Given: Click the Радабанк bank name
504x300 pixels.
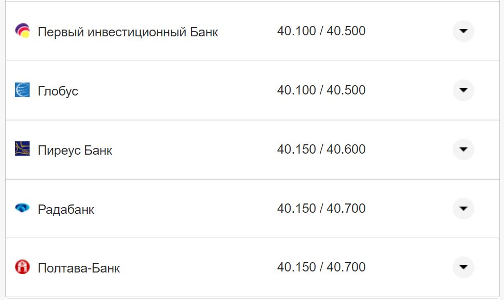Looking at the screenshot, I should click(65, 209).
